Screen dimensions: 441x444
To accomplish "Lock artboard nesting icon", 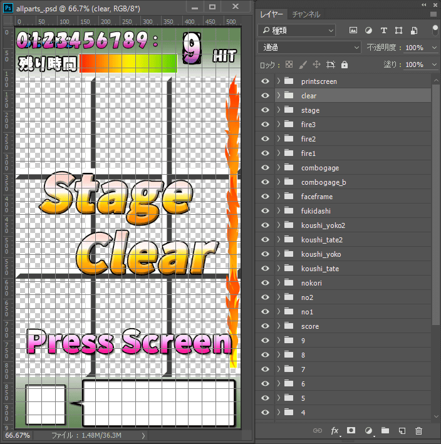I will pyautogui.click(x=331, y=65).
